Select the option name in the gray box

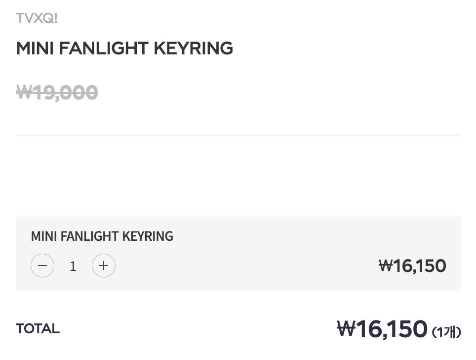(102, 236)
